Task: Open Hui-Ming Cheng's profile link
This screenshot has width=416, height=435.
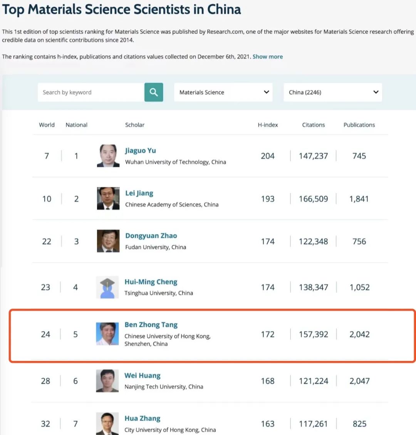Action: pos(151,282)
